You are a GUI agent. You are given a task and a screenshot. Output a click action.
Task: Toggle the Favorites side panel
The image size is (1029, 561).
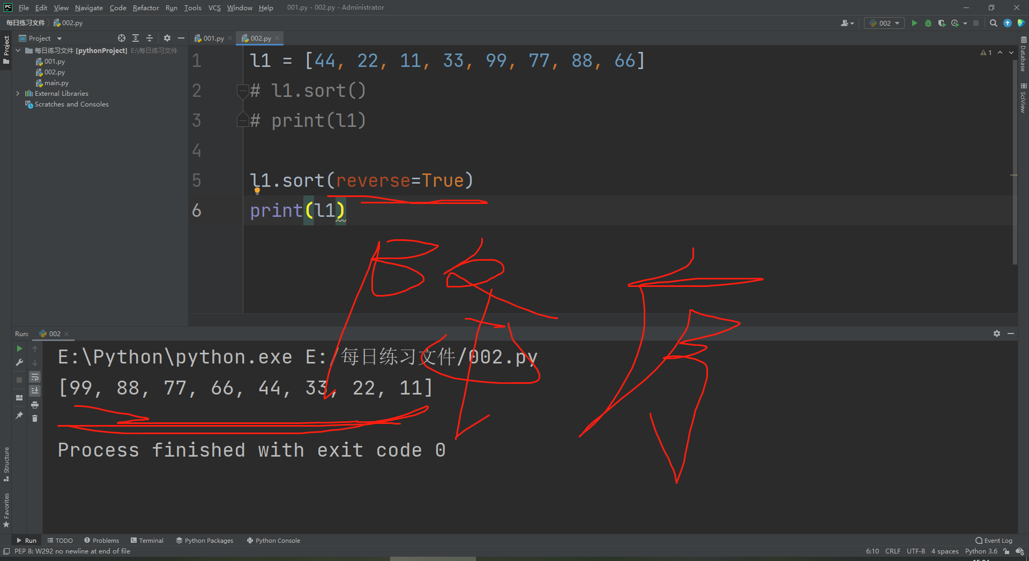coord(6,510)
